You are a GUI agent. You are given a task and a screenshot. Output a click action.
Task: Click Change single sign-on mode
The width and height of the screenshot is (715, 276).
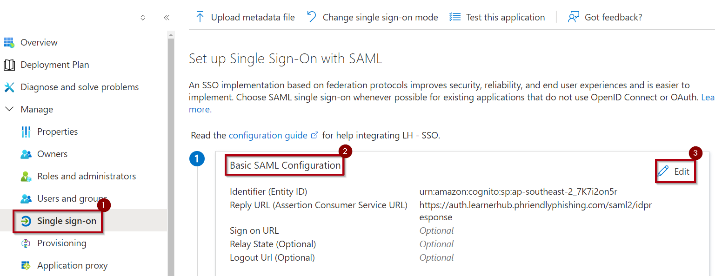click(373, 18)
